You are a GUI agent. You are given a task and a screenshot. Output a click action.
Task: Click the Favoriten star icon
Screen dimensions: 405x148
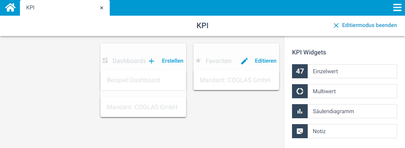[198, 61]
